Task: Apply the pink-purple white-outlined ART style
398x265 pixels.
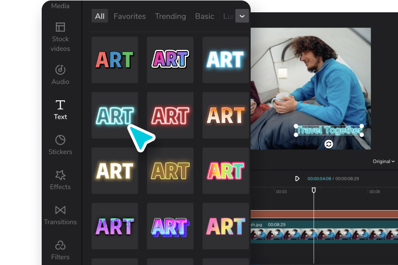Action: point(170,60)
